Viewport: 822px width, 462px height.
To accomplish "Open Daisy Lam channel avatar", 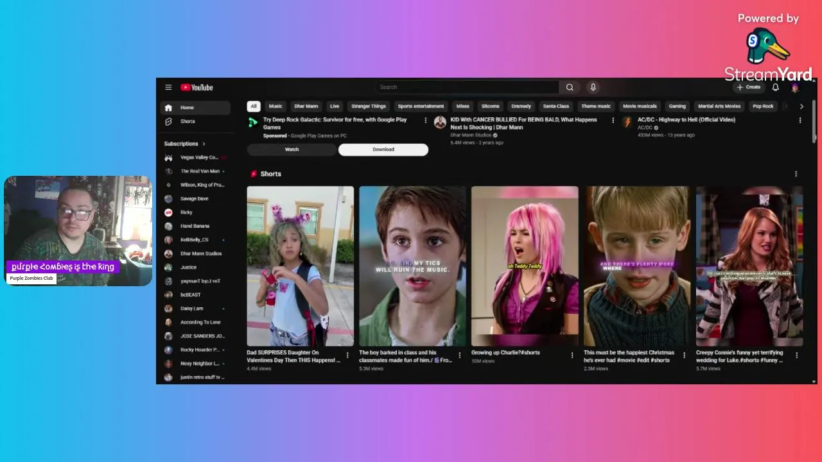I will [x=168, y=309].
